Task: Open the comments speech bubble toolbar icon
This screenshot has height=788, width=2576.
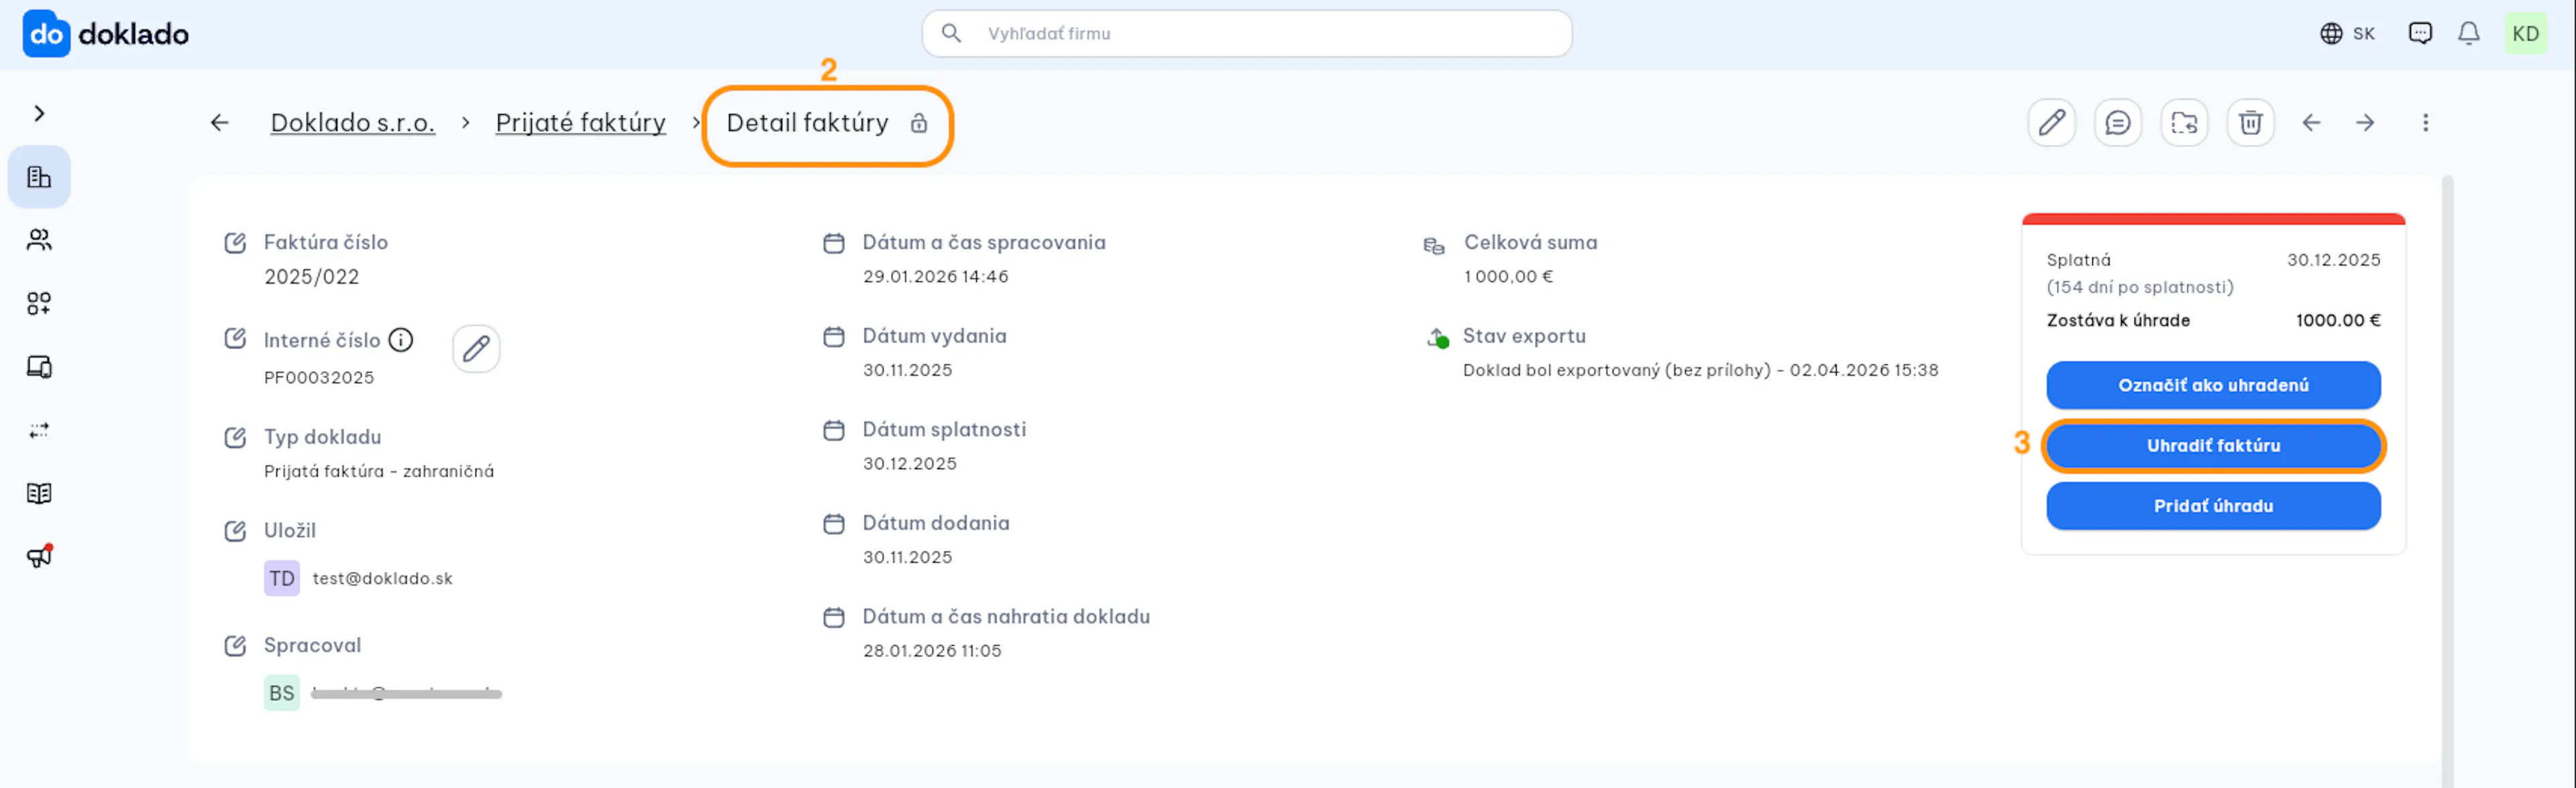Action: (2117, 123)
